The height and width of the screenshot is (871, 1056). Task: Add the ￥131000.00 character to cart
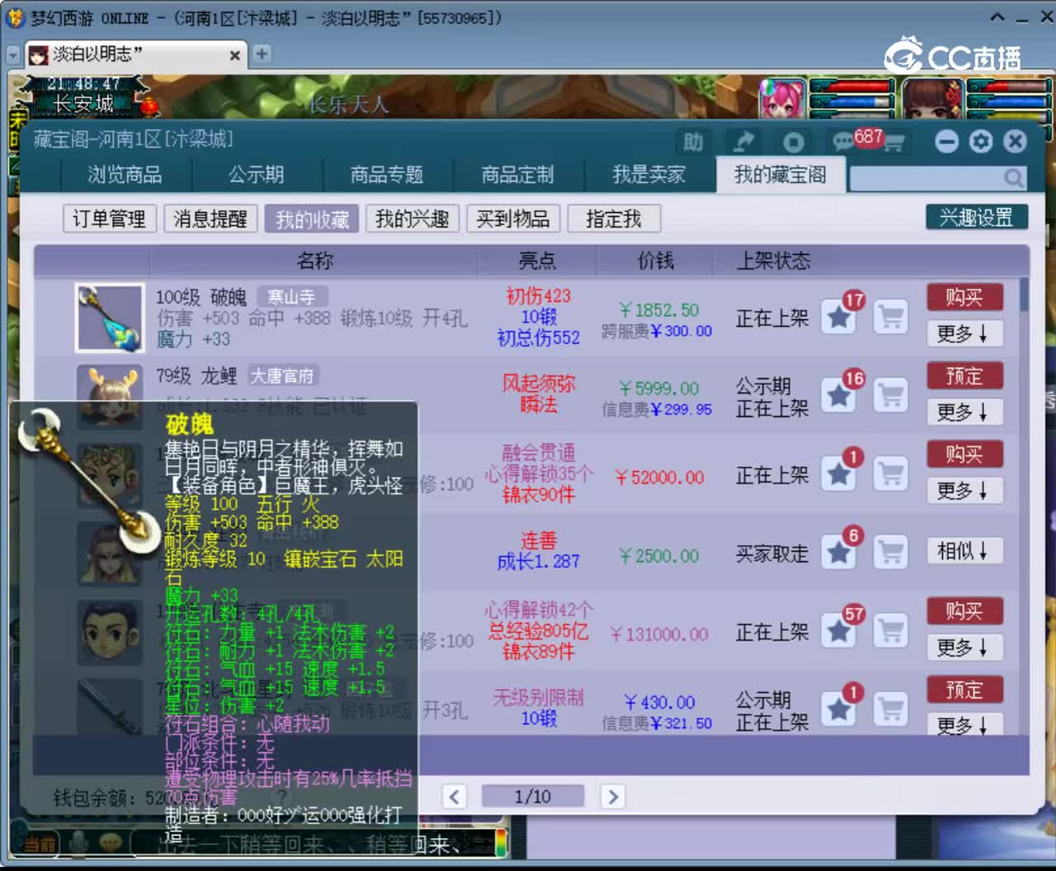coord(891,630)
